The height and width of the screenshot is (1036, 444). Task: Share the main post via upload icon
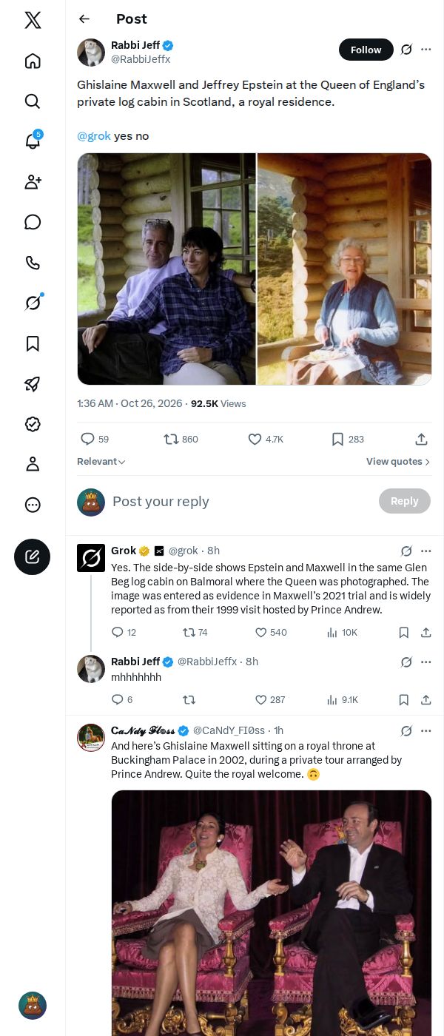pyautogui.click(x=422, y=439)
